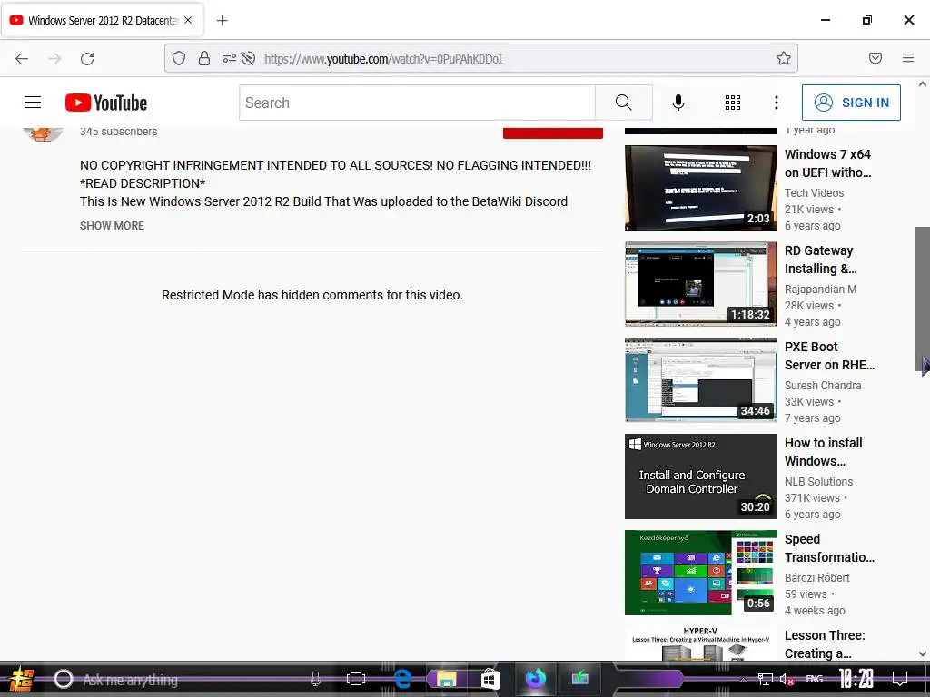Open the RD Gateway Installing video thumbnail
The image size is (930, 697).
[x=700, y=284]
